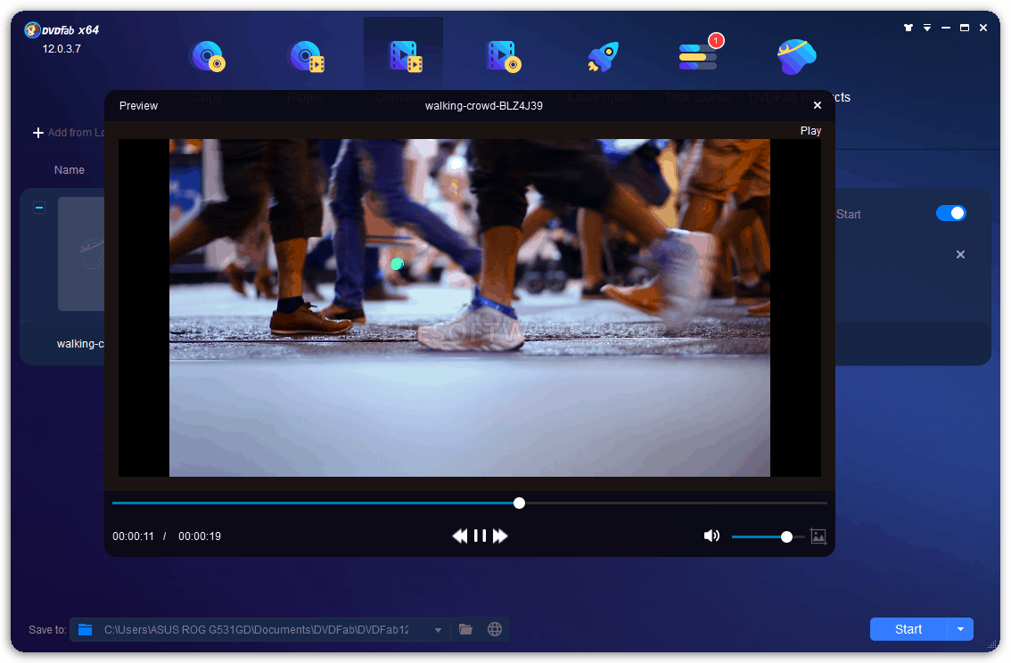This screenshot has width=1011, height=663.
Task: Fast forward the preview video
Action: [500, 536]
